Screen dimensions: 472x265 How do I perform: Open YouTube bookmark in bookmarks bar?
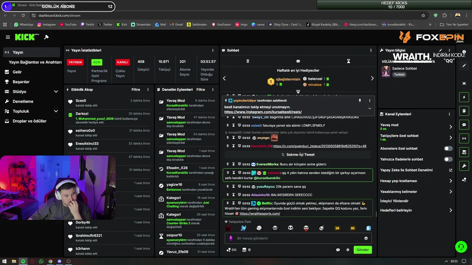tap(68, 25)
